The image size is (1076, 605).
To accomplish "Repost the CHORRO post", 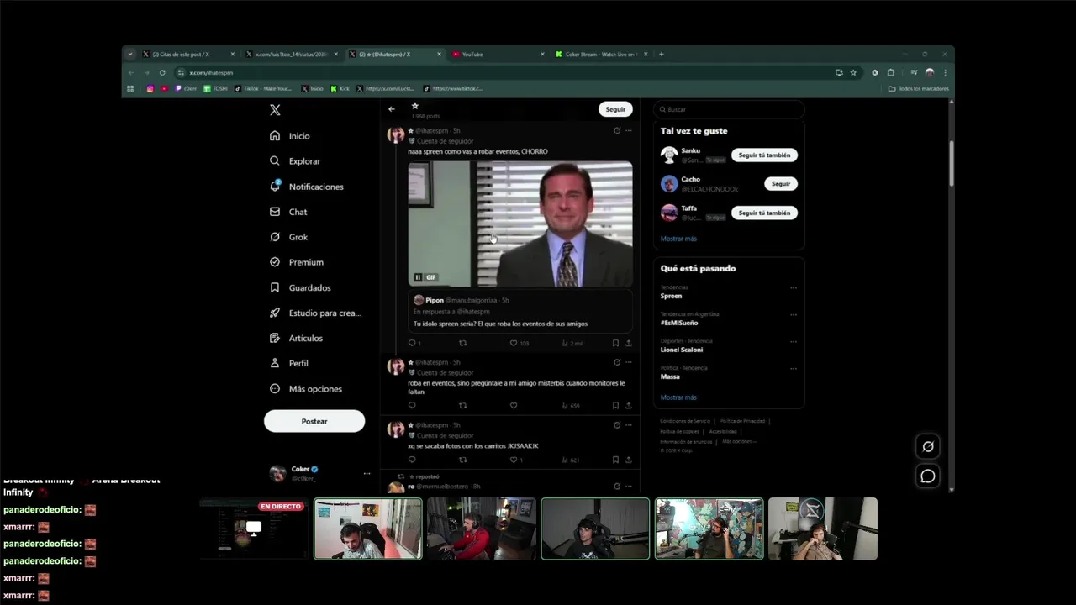I will (x=462, y=343).
